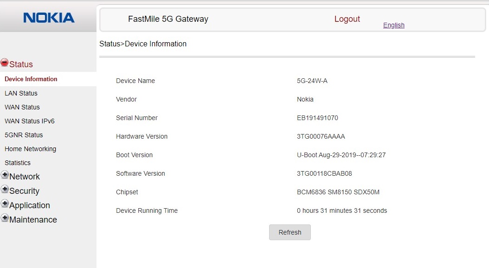Viewport: 489px width, 268px height.
Task: Expand the Application section plus icon
Action: pos(5,204)
